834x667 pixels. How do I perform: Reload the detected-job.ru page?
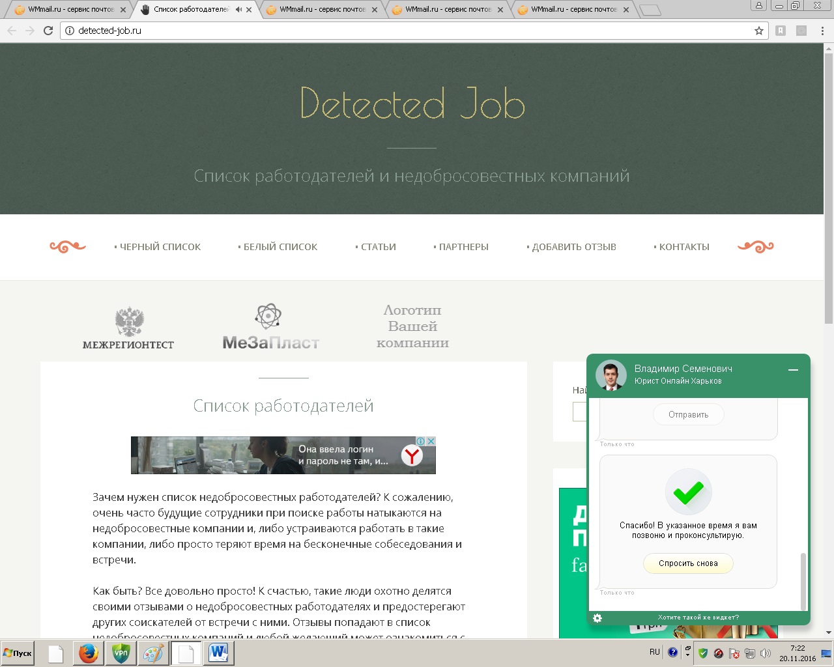48,31
